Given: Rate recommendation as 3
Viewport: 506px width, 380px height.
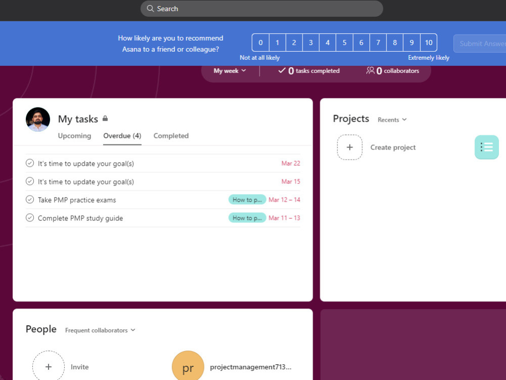Looking at the screenshot, I should pyautogui.click(x=311, y=43).
